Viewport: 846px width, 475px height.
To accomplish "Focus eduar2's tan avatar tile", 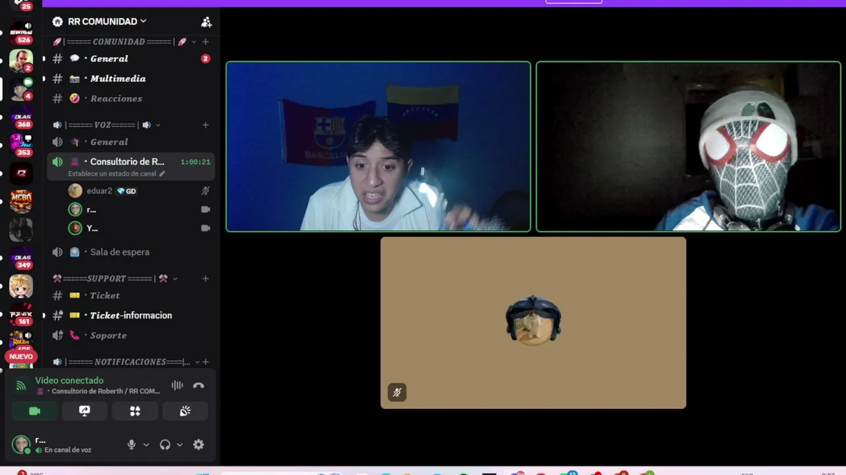I will coord(533,323).
